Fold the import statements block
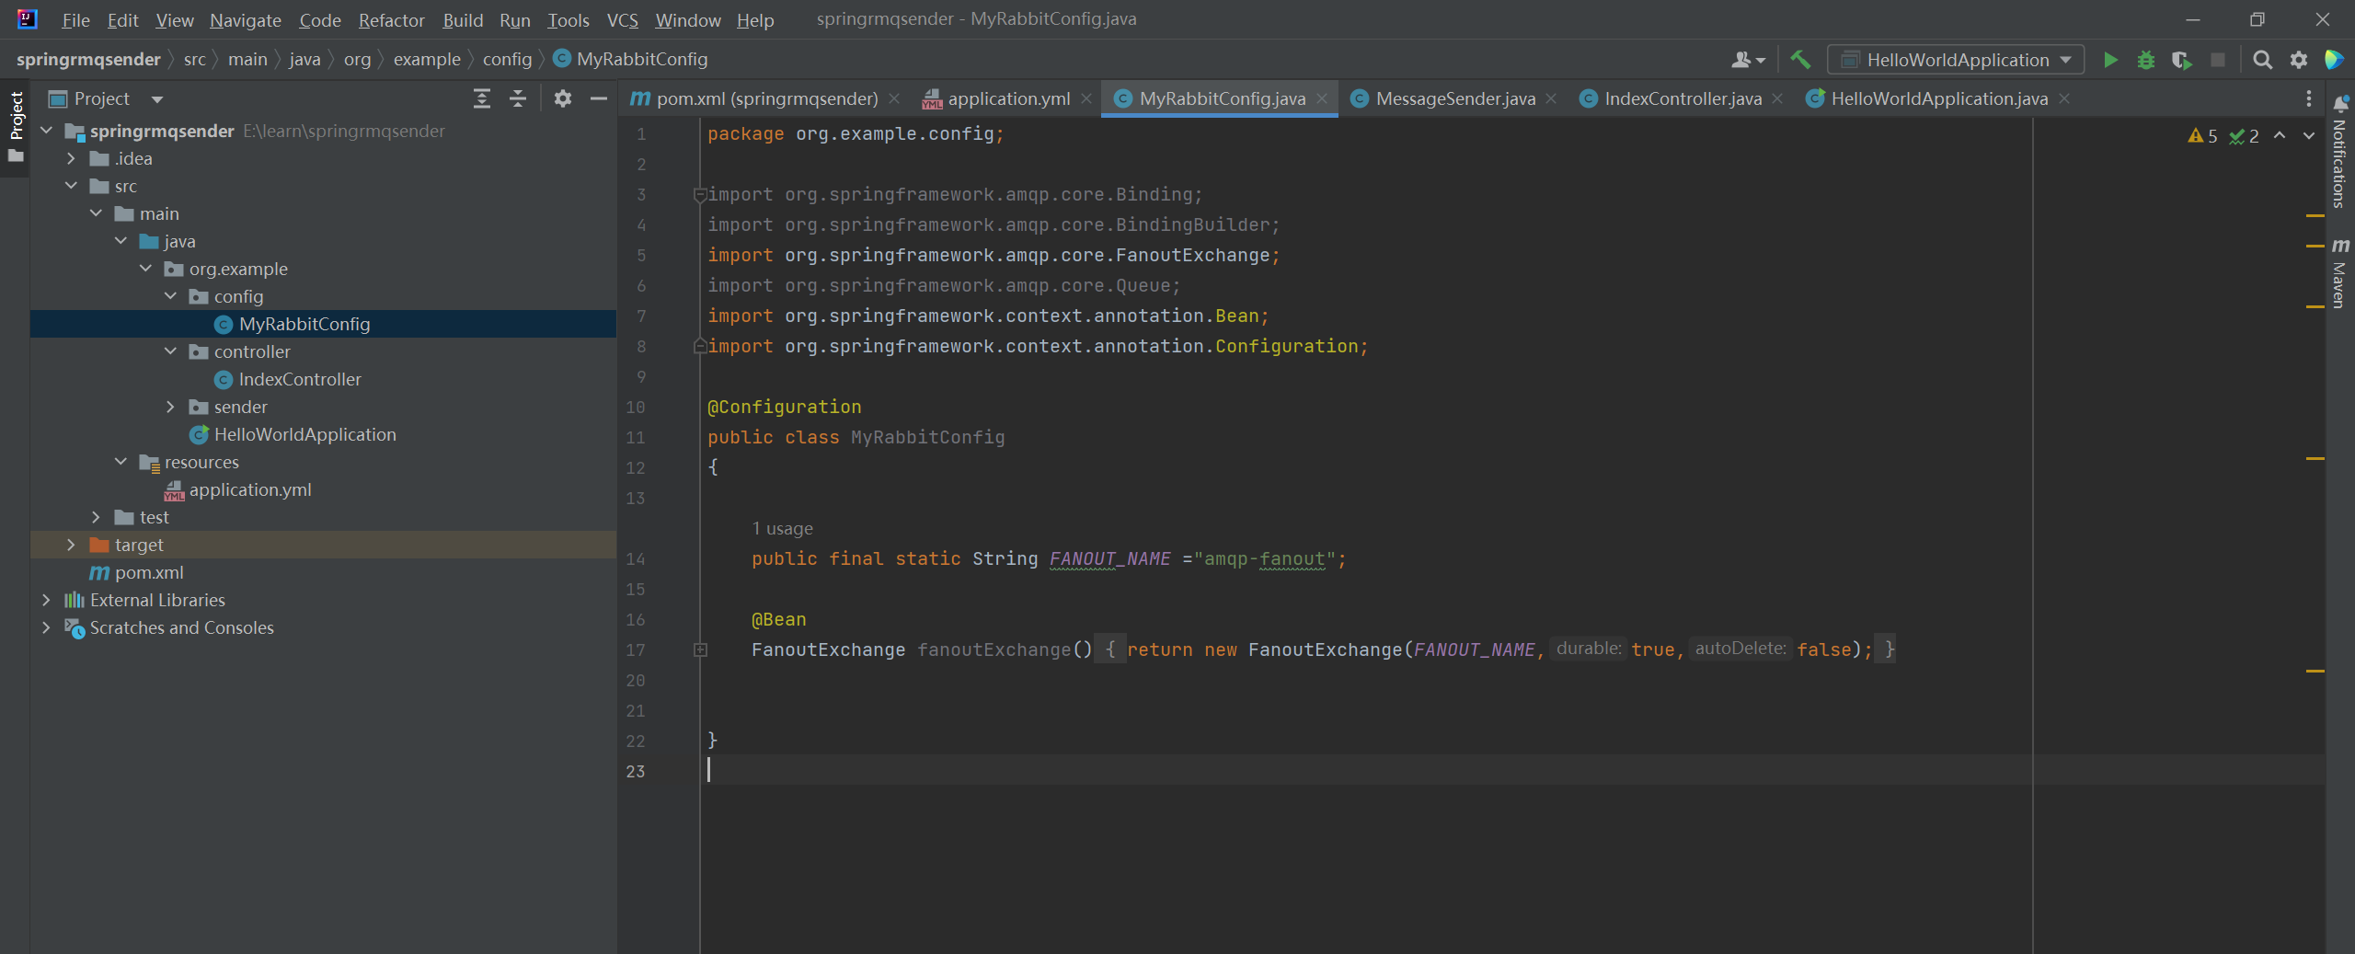 coord(700,194)
